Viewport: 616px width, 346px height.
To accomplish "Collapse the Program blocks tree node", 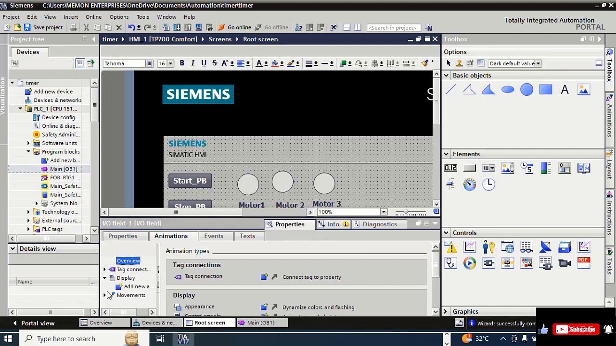I will 28,152.
